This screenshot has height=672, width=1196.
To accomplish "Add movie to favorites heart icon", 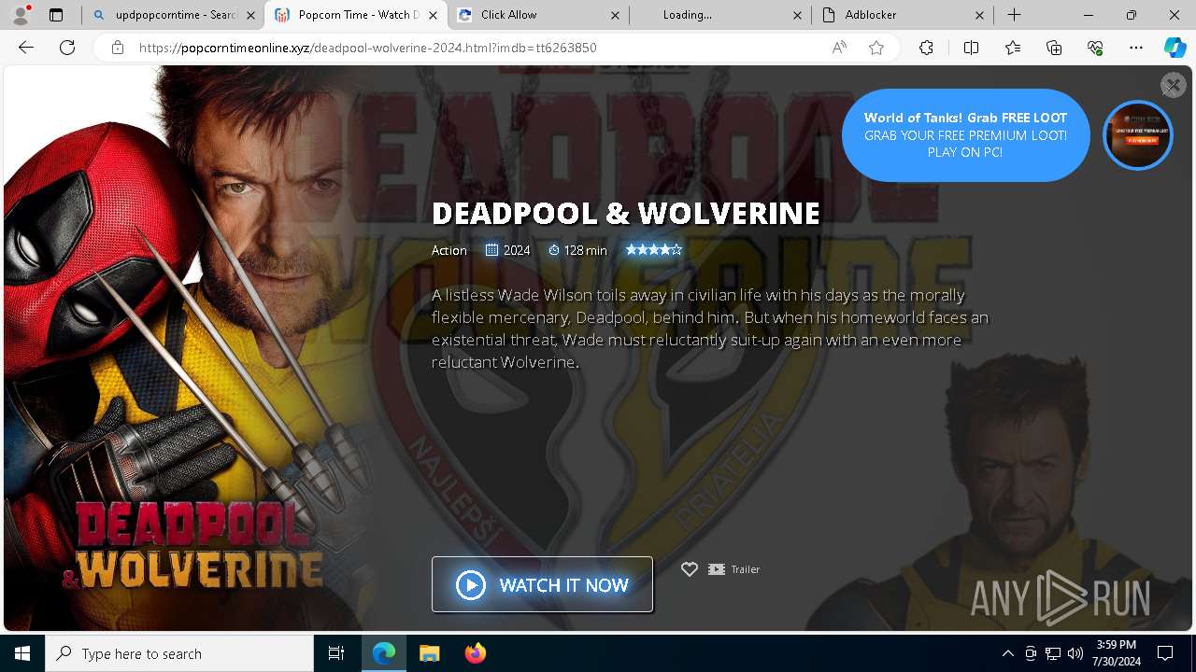I will point(690,569).
